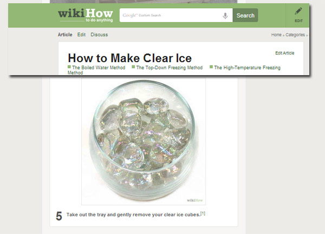Open the Article tab
The height and width of the screenshot is (234, 325).
point(65,35)
